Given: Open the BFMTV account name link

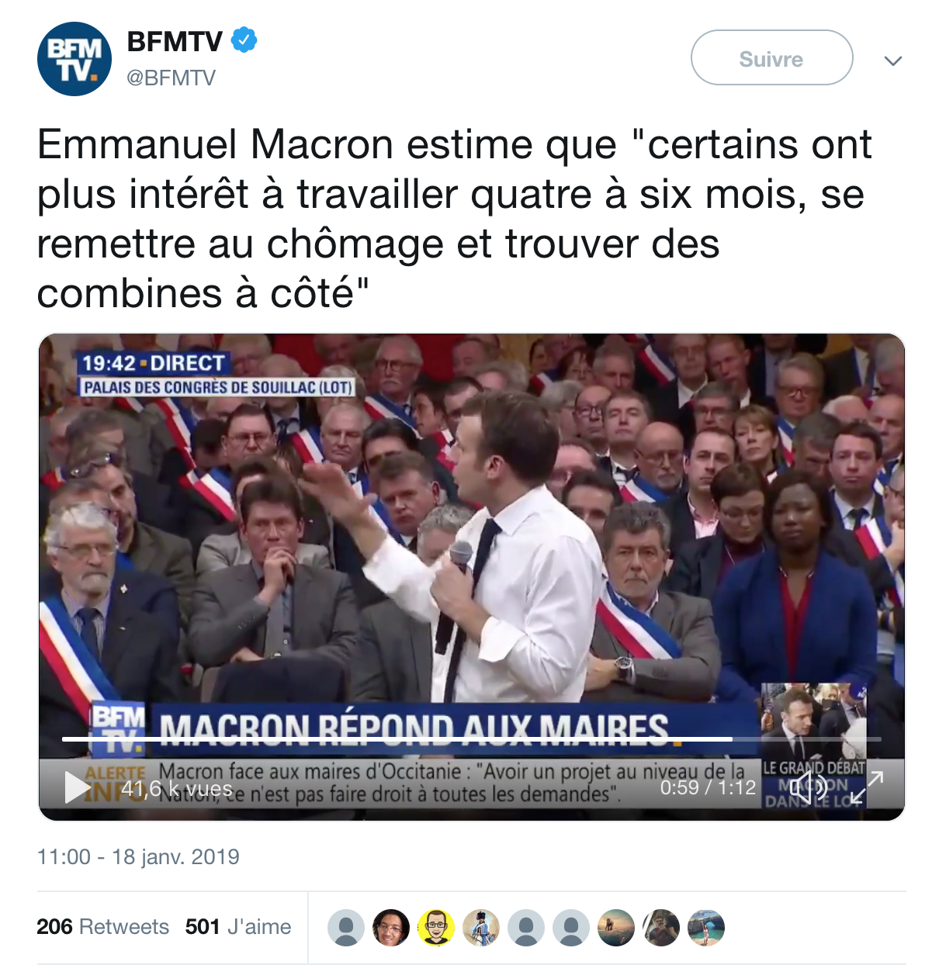Looking at the screenshot, I should pyautogui.click(x=175, y=41).
